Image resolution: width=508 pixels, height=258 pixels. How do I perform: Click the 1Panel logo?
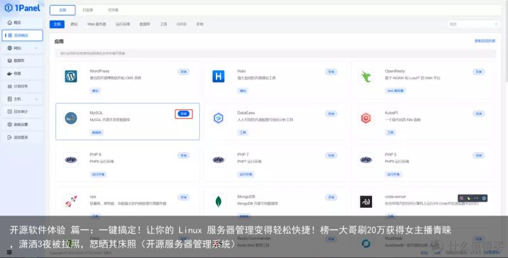point(22,8)
